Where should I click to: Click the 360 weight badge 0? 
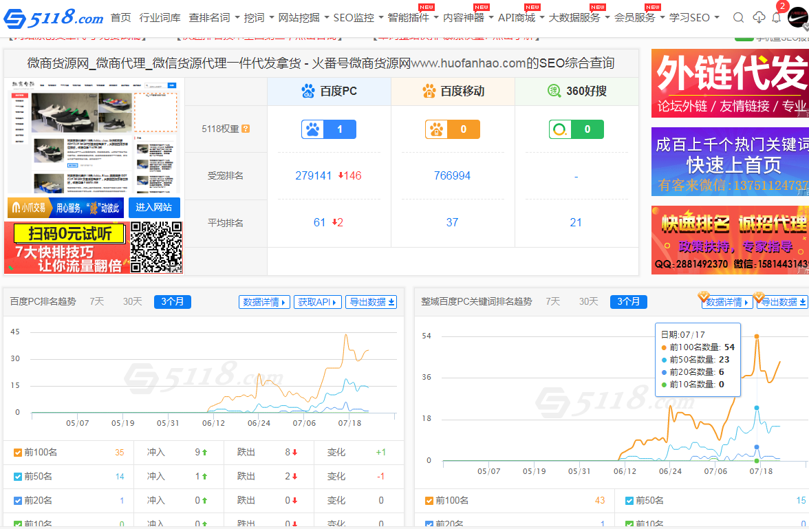(576, 129)
